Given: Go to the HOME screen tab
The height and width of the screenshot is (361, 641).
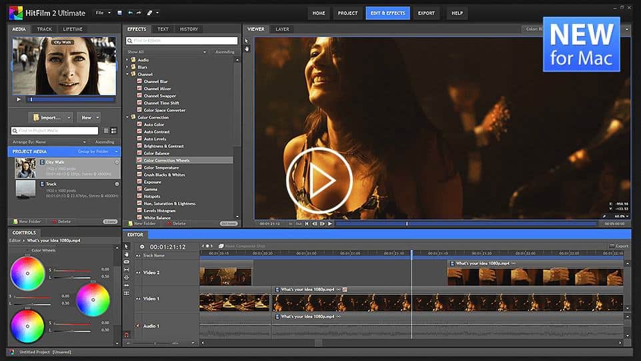Looking at the screenshot, I should pos(319,13).
